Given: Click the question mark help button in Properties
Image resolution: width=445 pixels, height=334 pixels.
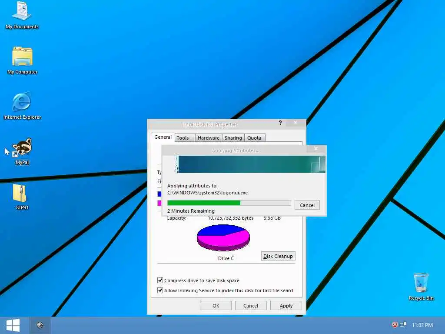Looking at the screenshot, I should 280,123.
